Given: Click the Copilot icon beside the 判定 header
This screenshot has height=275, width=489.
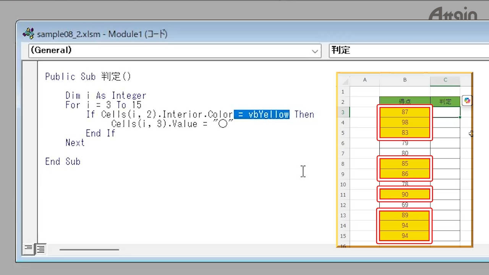Looking at the screenshot, I should (467, 101).
